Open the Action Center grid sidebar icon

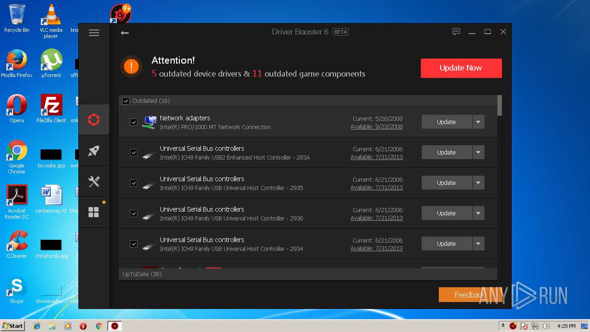click(x=94, y=212)
